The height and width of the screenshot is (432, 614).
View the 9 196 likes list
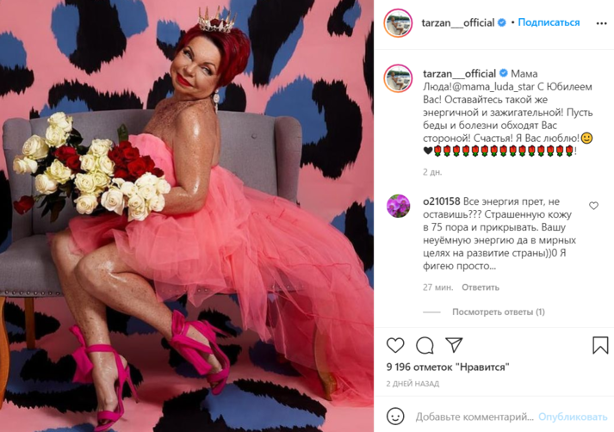448,367
